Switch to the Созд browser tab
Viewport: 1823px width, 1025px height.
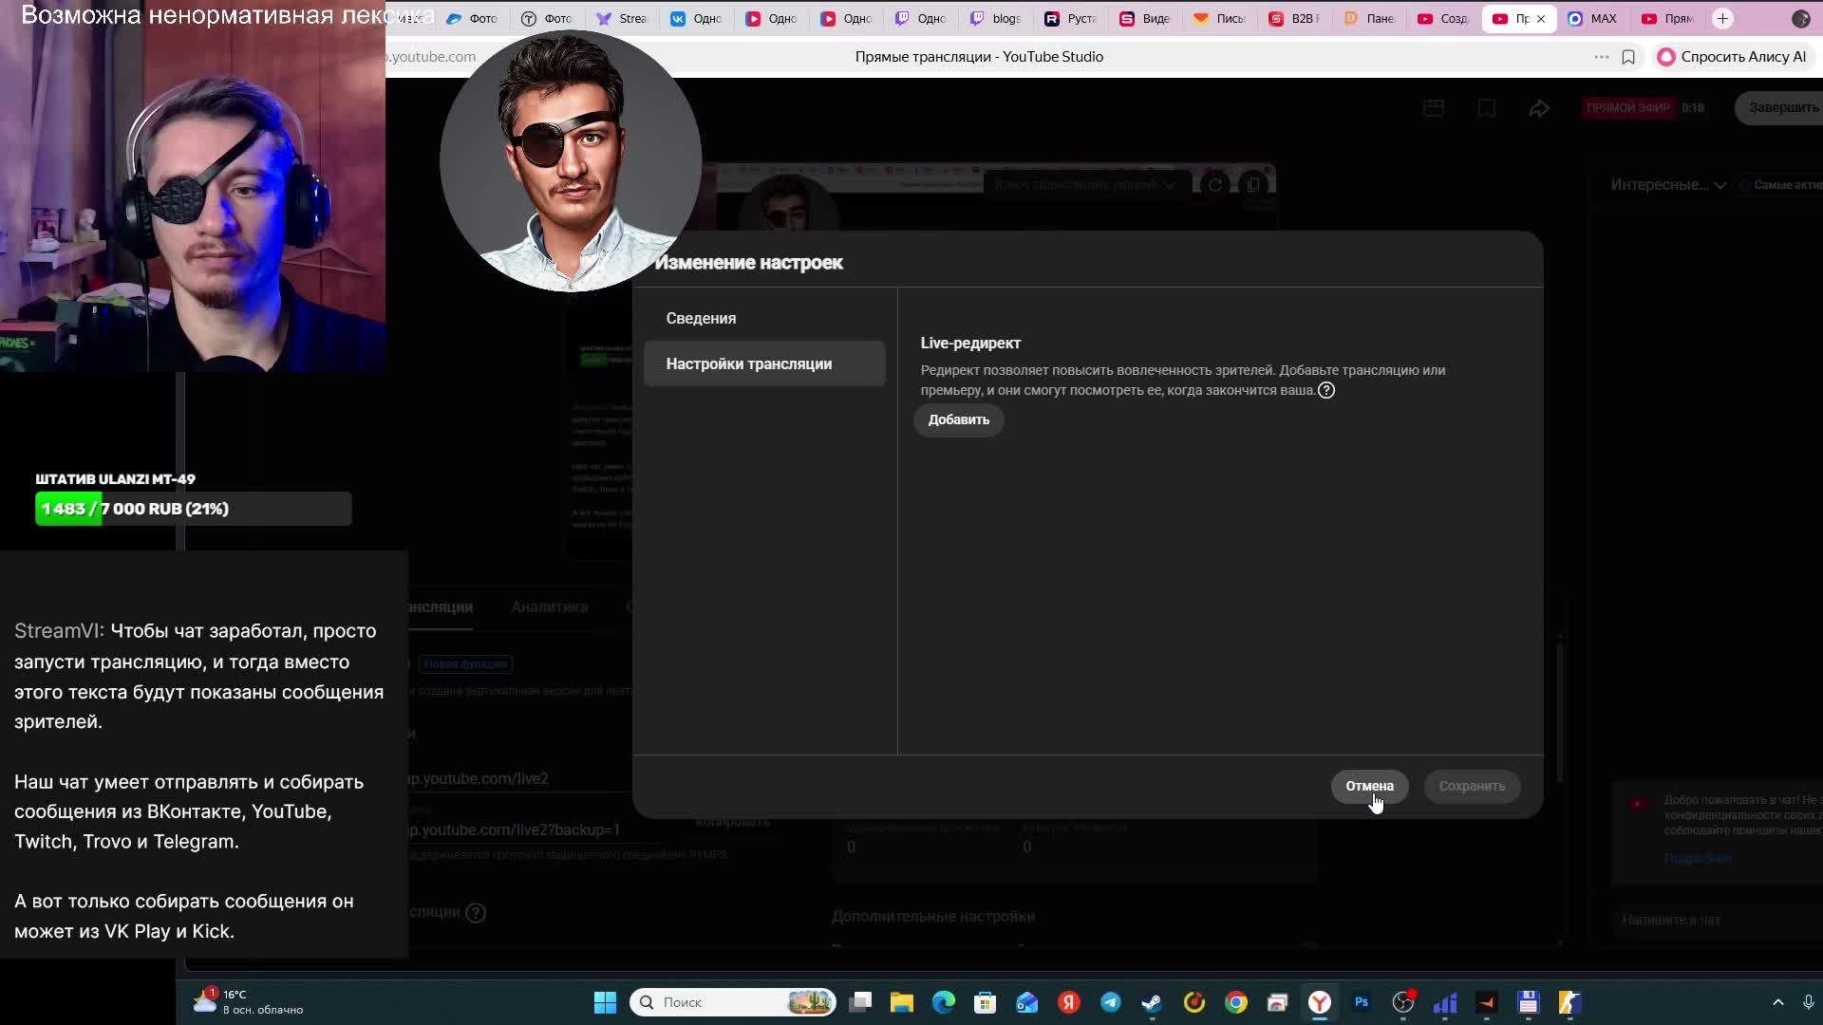click(x=1444, y=19)
